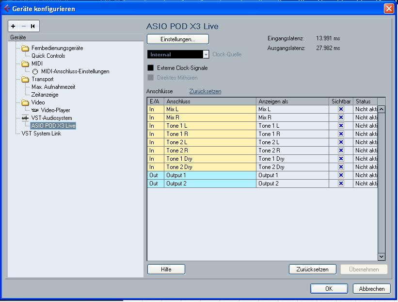
Task: Click the Cubase logo in title bar
Action: click(7, 9)
